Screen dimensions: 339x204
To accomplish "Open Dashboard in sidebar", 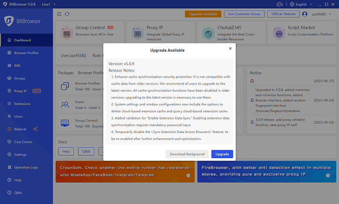I will (x=27, y=40).
